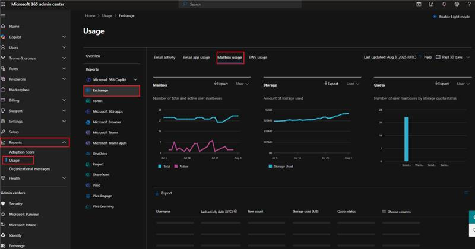The image size is (475, 249).
Task: Open the Quota chart User dropdown
Action: point(464,84)
